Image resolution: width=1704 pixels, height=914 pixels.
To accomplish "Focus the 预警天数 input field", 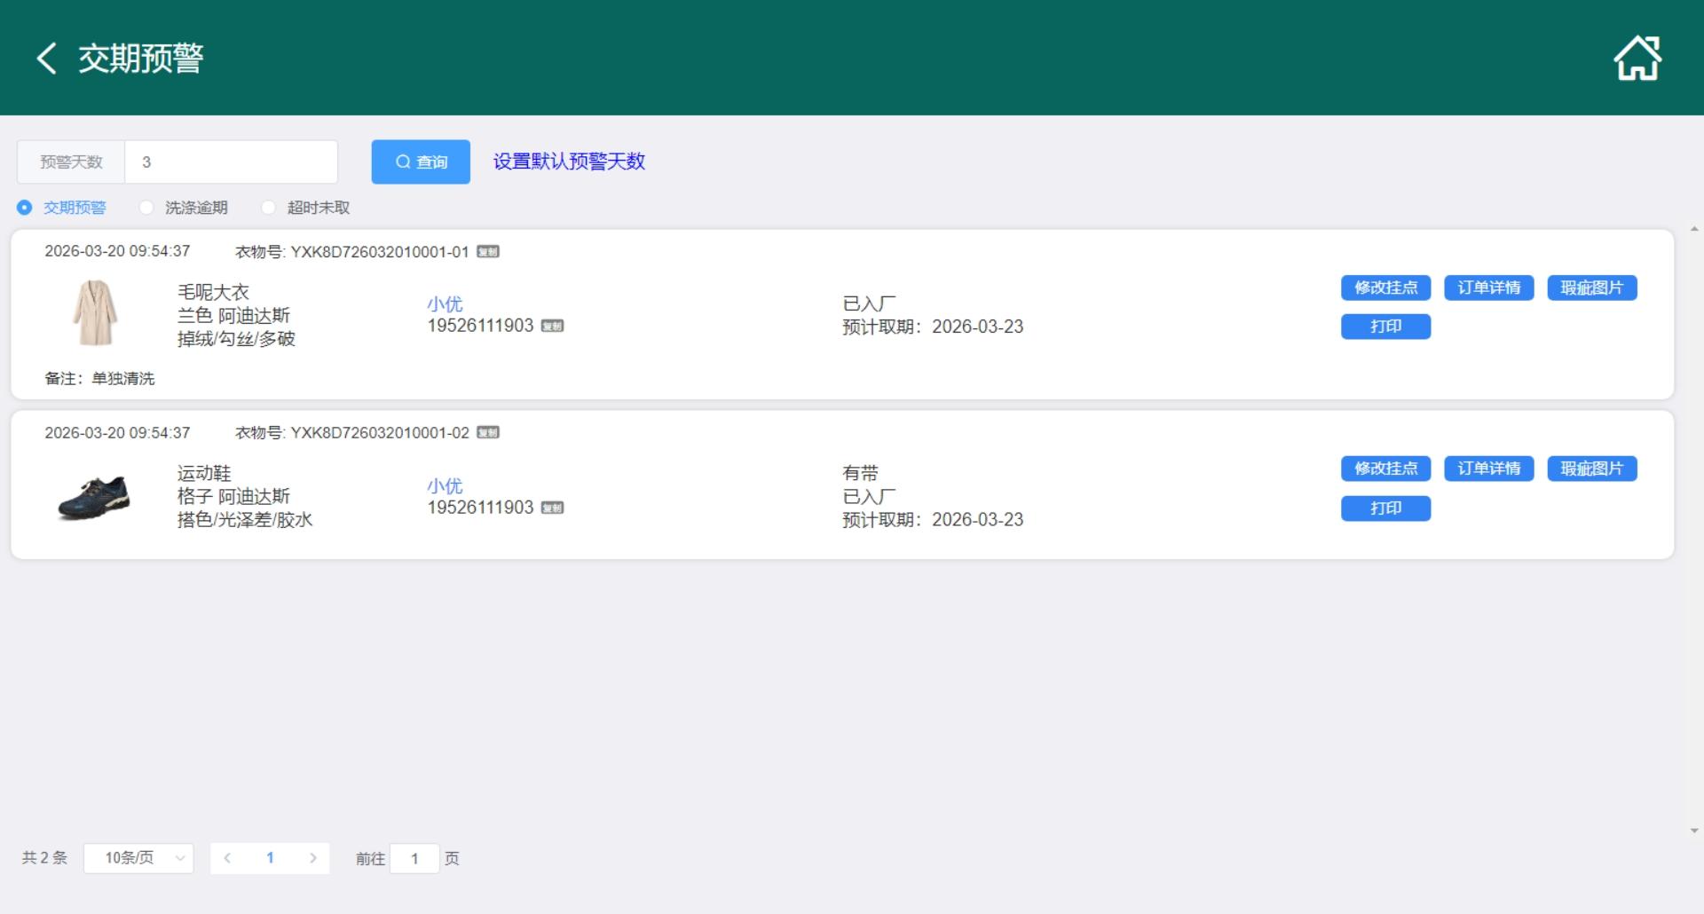I will pyautogui.click(x=231, y=162).
